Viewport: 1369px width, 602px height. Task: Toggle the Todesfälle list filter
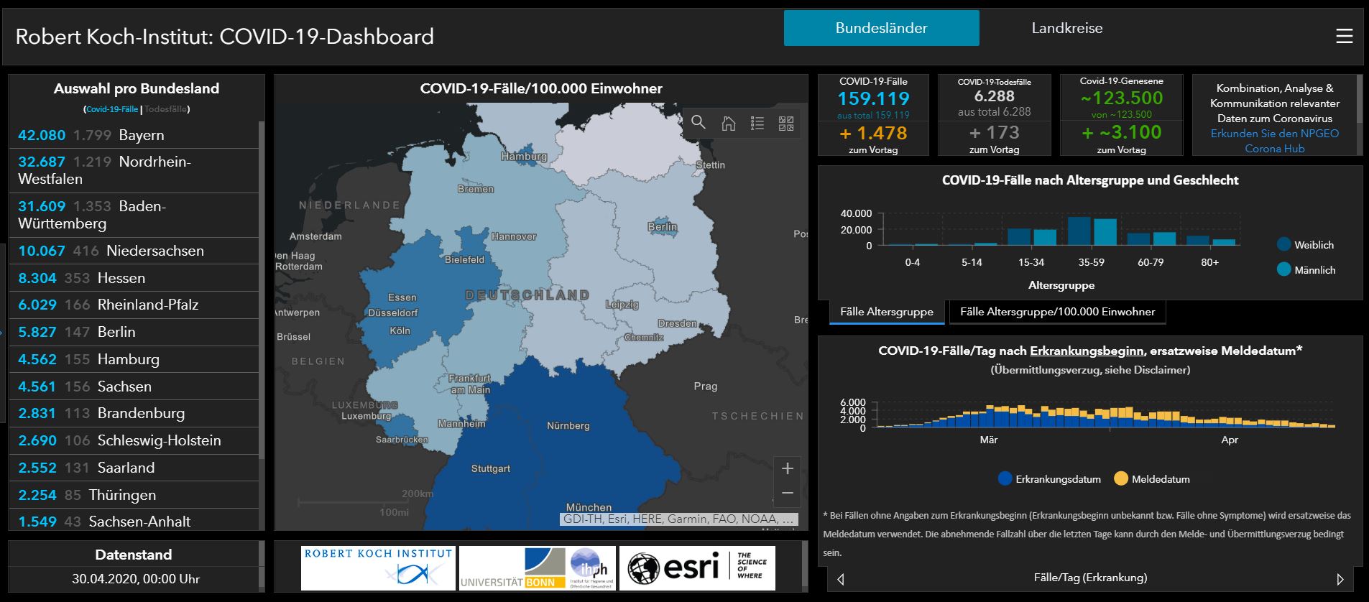click(166, 109)
